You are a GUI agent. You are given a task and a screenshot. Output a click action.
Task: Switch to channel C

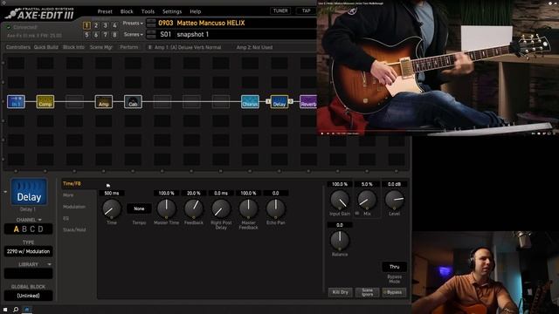pos(32,229)
